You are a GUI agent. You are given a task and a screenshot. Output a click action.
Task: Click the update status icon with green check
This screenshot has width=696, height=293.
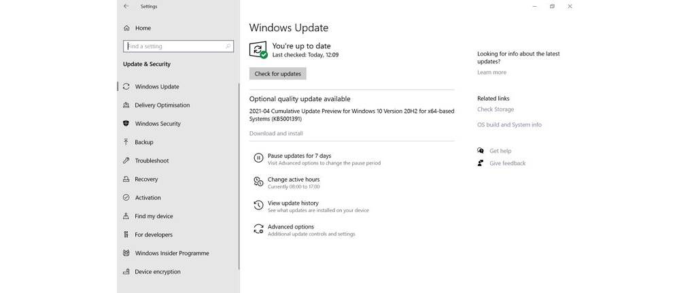point(258,50)
